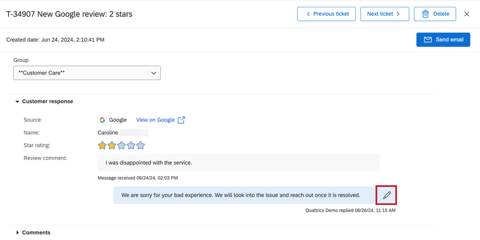480x240 pixels.
Task: Click the trash can icon on Delete
Action: [425, 14]
